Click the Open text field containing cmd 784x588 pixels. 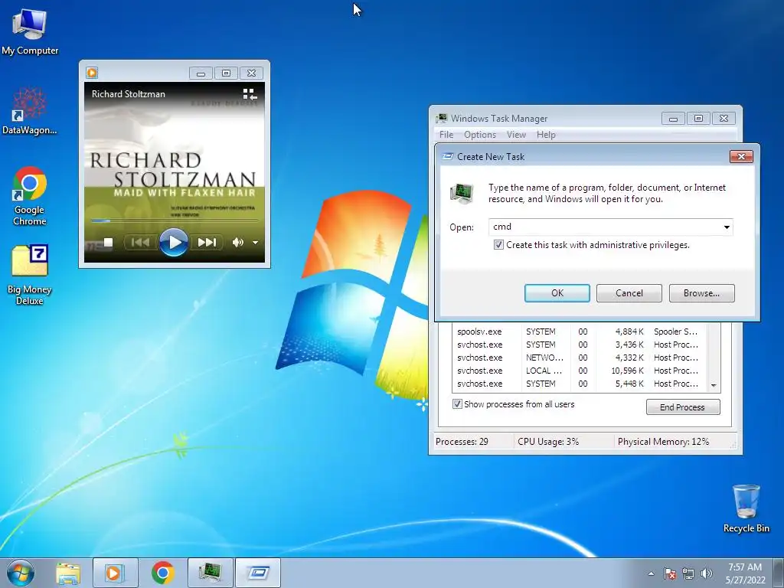tap(605, 227)
